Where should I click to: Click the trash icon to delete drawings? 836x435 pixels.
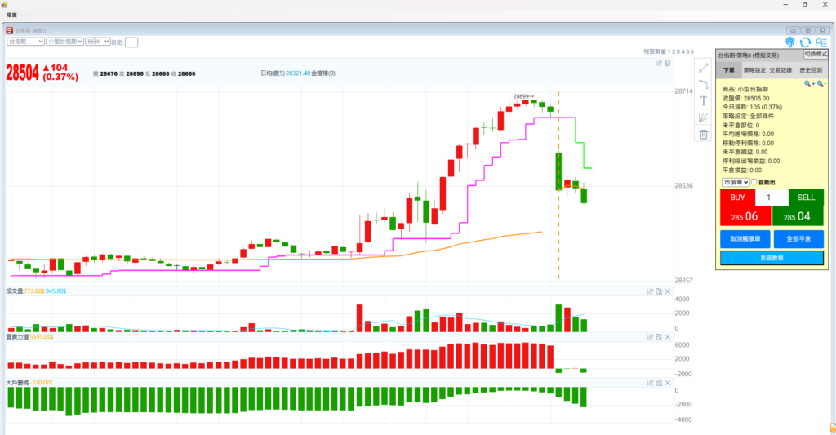[x=703, y=134]
